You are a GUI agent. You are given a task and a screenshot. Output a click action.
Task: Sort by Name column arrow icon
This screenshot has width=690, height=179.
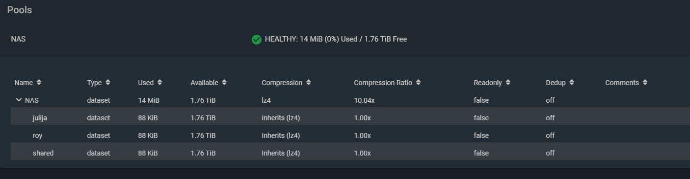(39, 83)
